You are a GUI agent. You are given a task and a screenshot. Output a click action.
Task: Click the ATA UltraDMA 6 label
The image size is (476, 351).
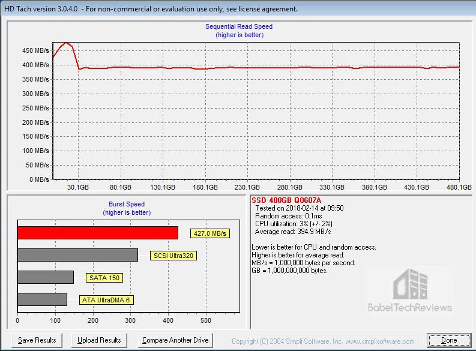[106, 300]
